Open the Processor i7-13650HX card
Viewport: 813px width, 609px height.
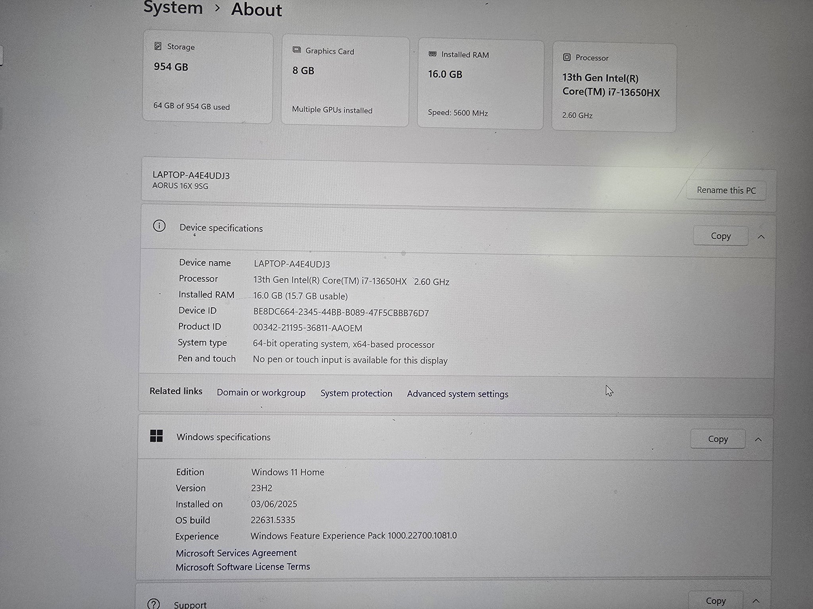[614, 87]
